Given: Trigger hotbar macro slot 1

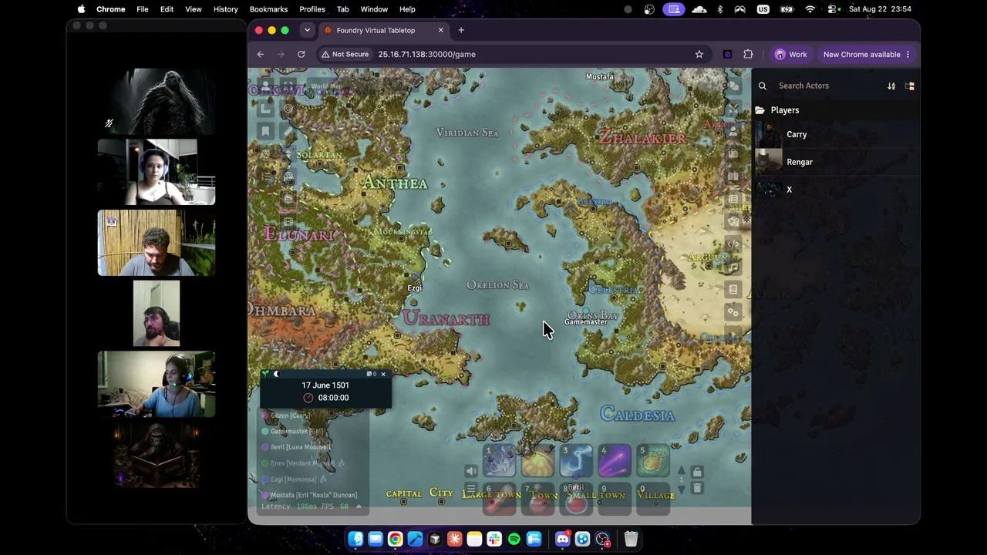Looking at the screenshot, I should (499, 460).
